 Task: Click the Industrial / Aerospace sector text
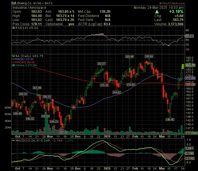coord(29,8)
